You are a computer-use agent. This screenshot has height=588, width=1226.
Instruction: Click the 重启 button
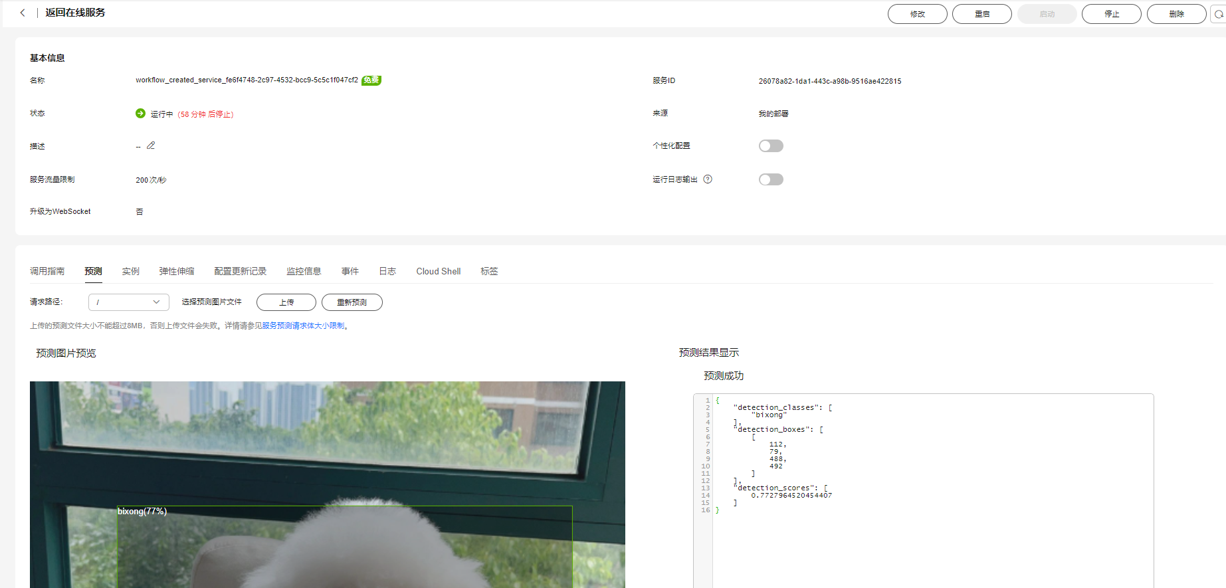point(982,14)
